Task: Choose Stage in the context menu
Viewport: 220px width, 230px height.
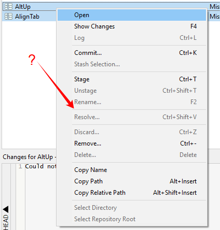Action: (132, 79)
